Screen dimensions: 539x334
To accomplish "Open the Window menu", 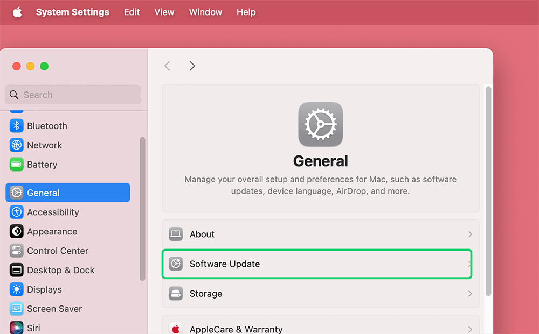I will 205,12.
